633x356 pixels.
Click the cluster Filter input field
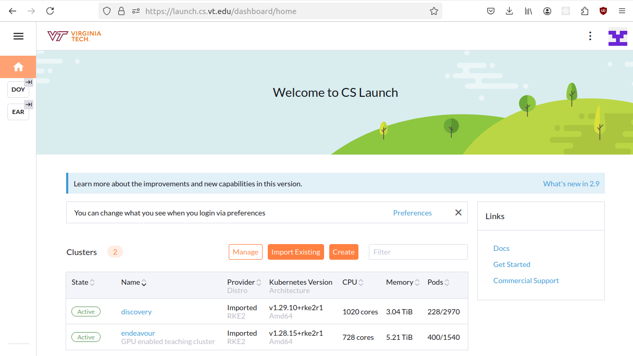418,252
